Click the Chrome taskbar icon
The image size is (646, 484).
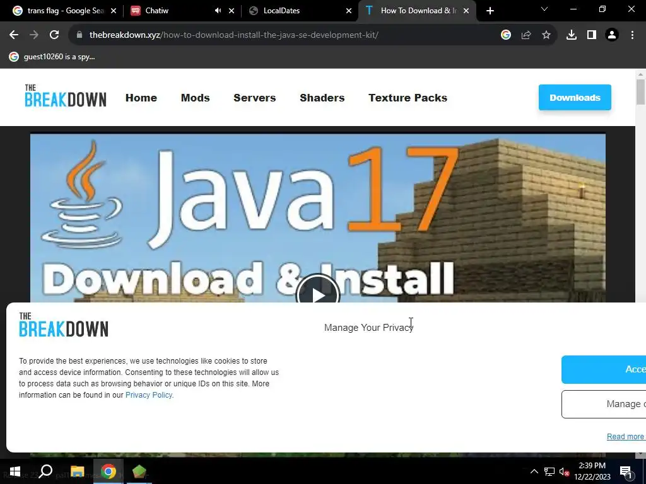coord(109,471)
